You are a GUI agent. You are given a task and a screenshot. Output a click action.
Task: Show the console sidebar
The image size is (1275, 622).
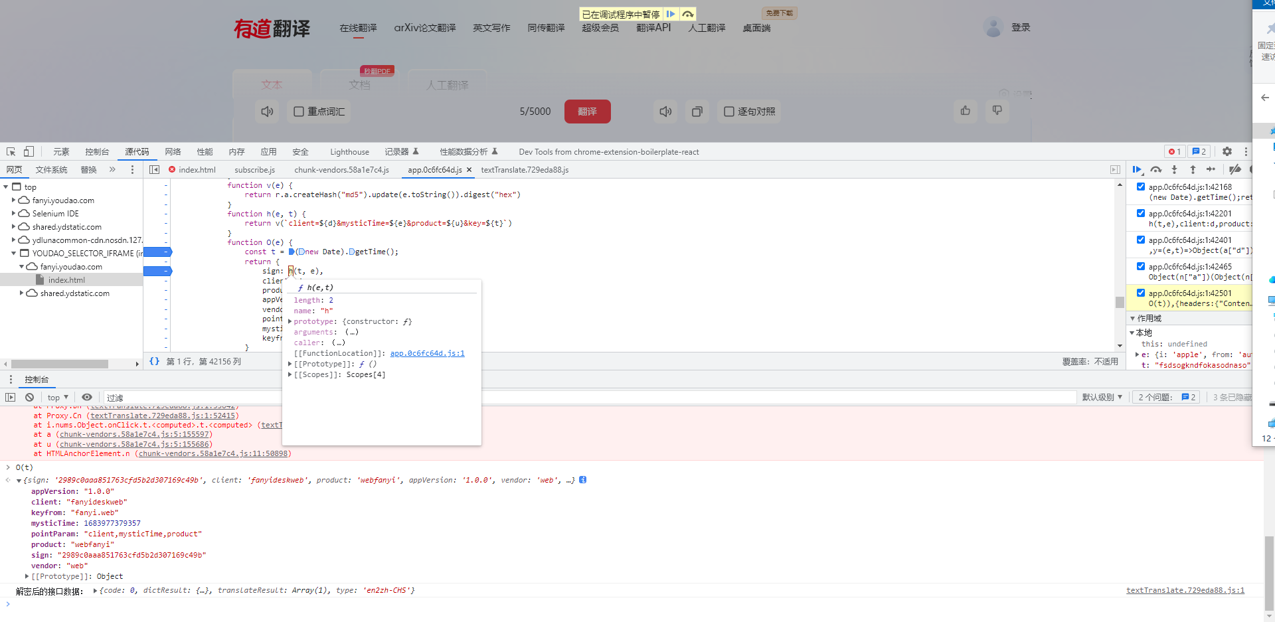point(10,398)
